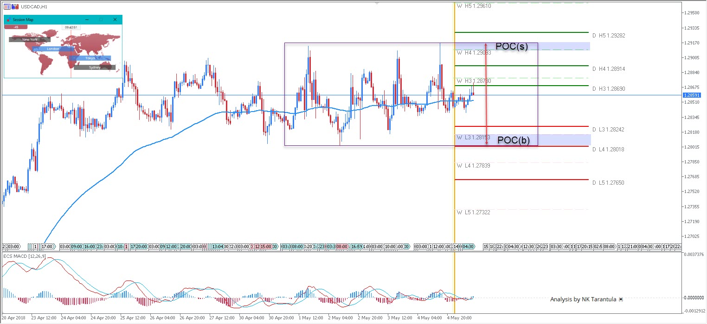The image size is (707, 324).
Task: Open the depth of market icon
Action: tap(15, 7)
